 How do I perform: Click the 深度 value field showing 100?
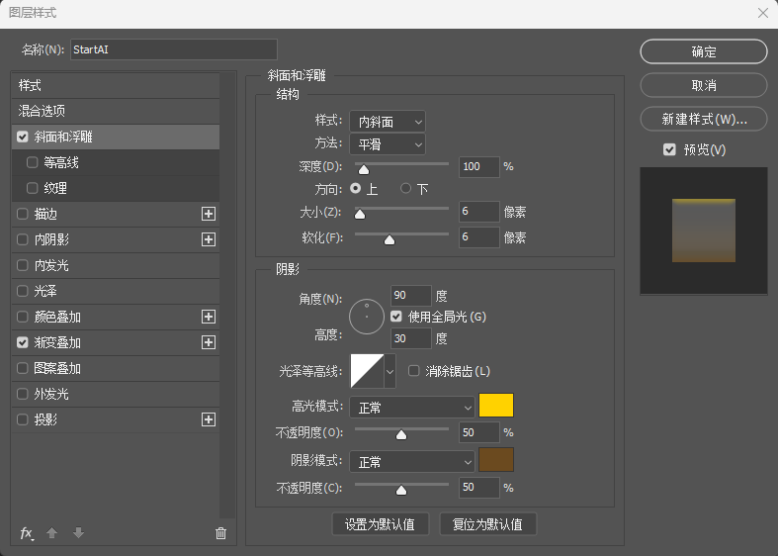point(479,167)
